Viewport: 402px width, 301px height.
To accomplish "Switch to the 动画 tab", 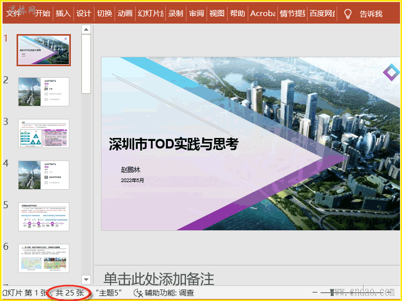I will (125, 14).
